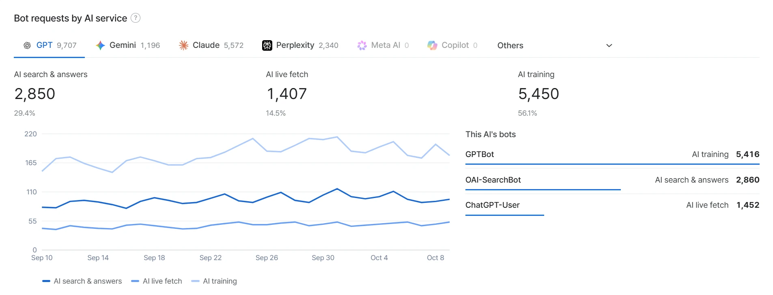This screenshot has height=295, width=773.
Task: Click the Copilot logo icon
Action: point(432,45)
